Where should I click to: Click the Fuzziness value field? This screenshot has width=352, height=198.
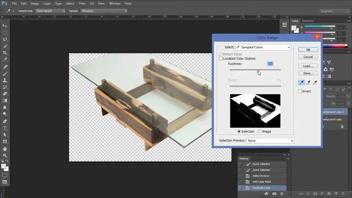(271, 64)
